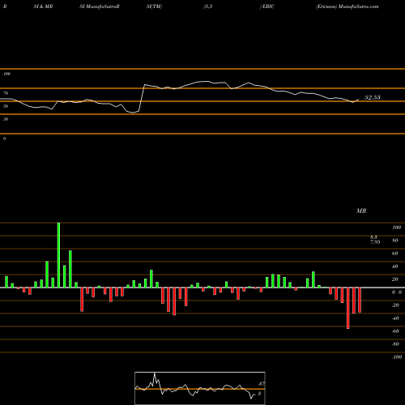405x405 pixels.
Task: Click the tallest green bar in MR histogram
Action: 58,255
